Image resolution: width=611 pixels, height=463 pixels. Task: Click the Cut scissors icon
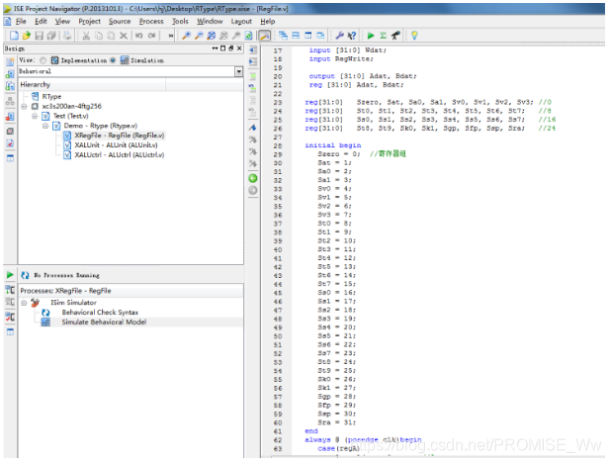coord(86,36)
